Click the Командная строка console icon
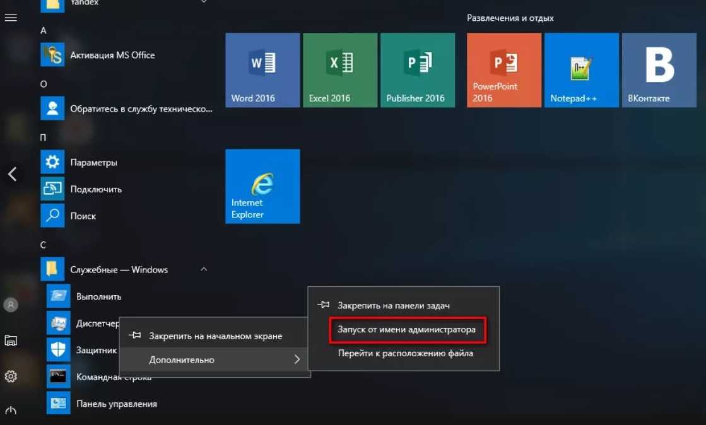The height and width of the screenshot is (425, 706). click(x=59, y=377)
